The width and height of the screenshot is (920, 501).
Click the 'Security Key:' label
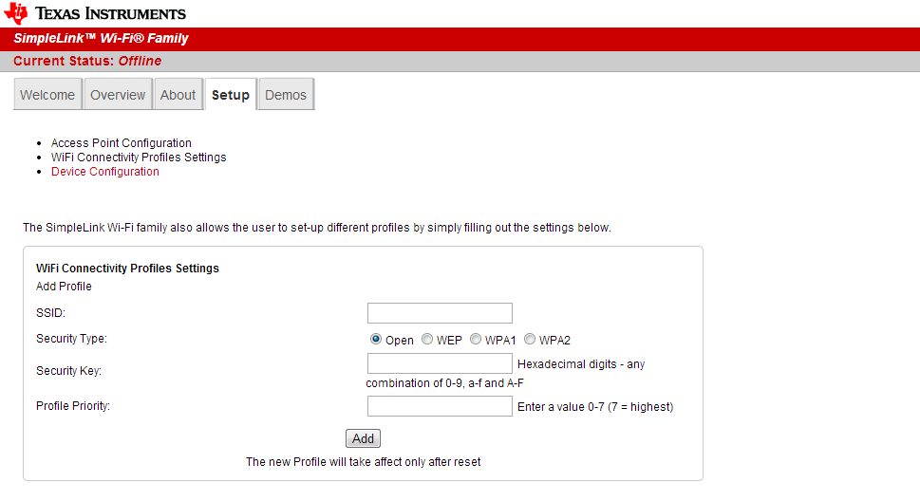pos(68,371)
